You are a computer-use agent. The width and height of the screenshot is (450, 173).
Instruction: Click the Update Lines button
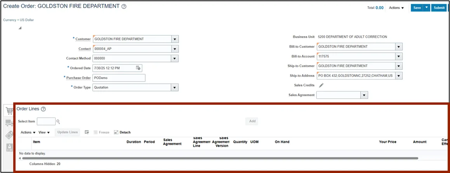[68, 132]
